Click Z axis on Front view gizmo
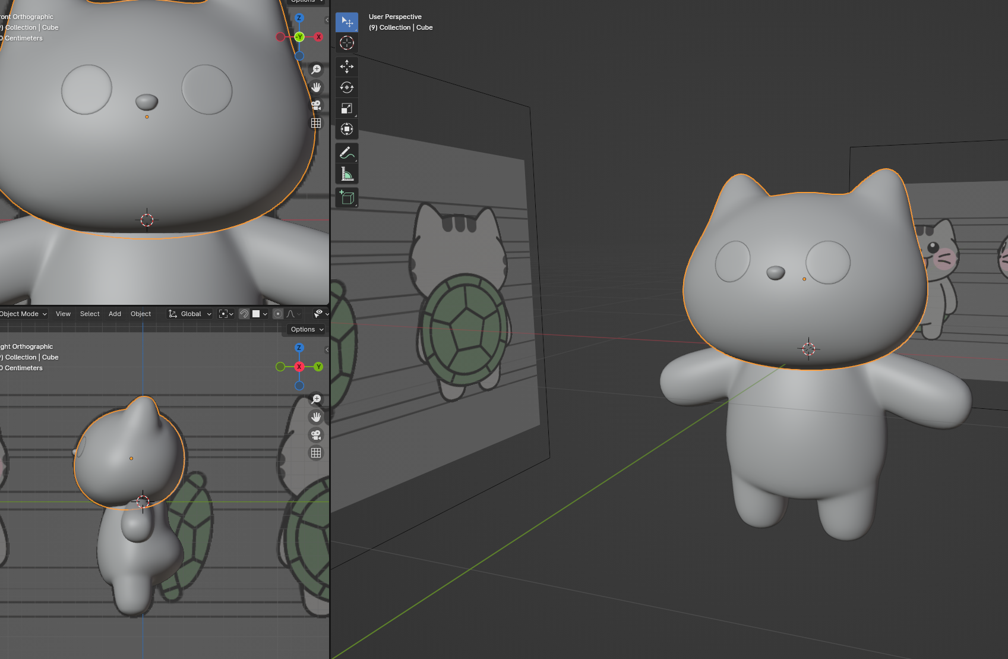The width and height of the screenshot is (1008, 659). tap(299, 18)
